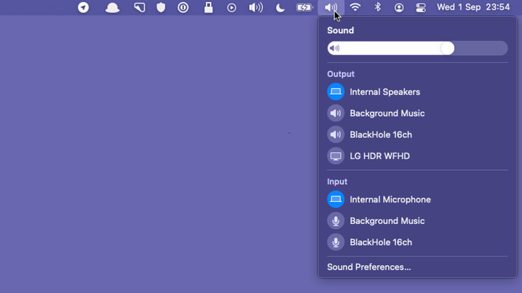Click the Do Not Disturb moon icon
The height and width of the screenshot is (293, 522).
[280, 7]
